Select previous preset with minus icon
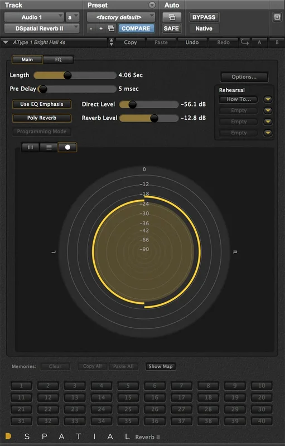285x446 pixels. pyautogui.click(x=91, y=28)
